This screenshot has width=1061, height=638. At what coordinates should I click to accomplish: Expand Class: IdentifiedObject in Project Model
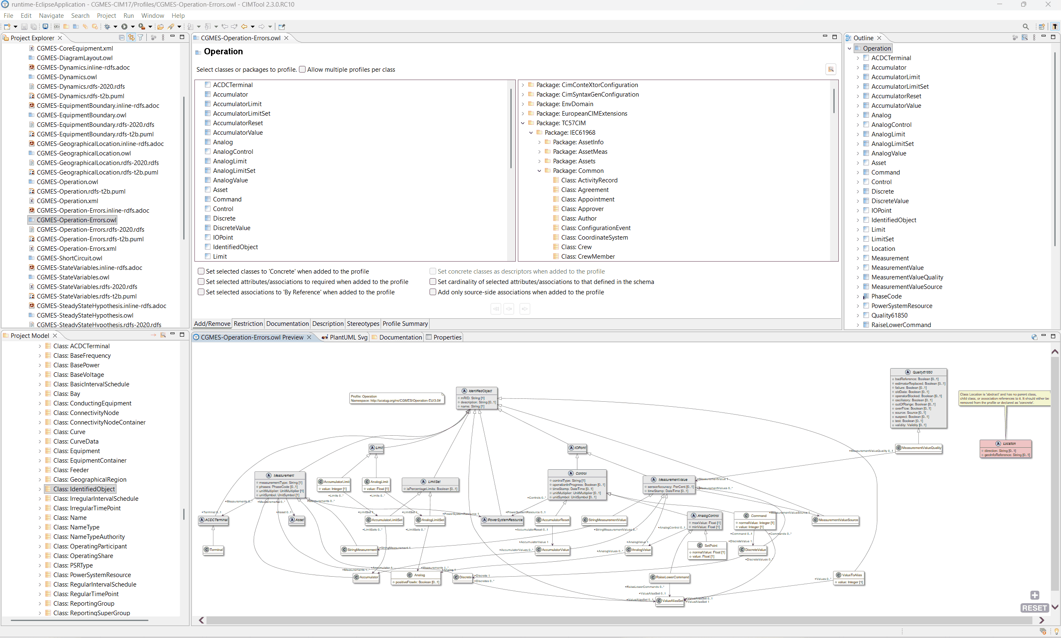(x=39, y=489)
